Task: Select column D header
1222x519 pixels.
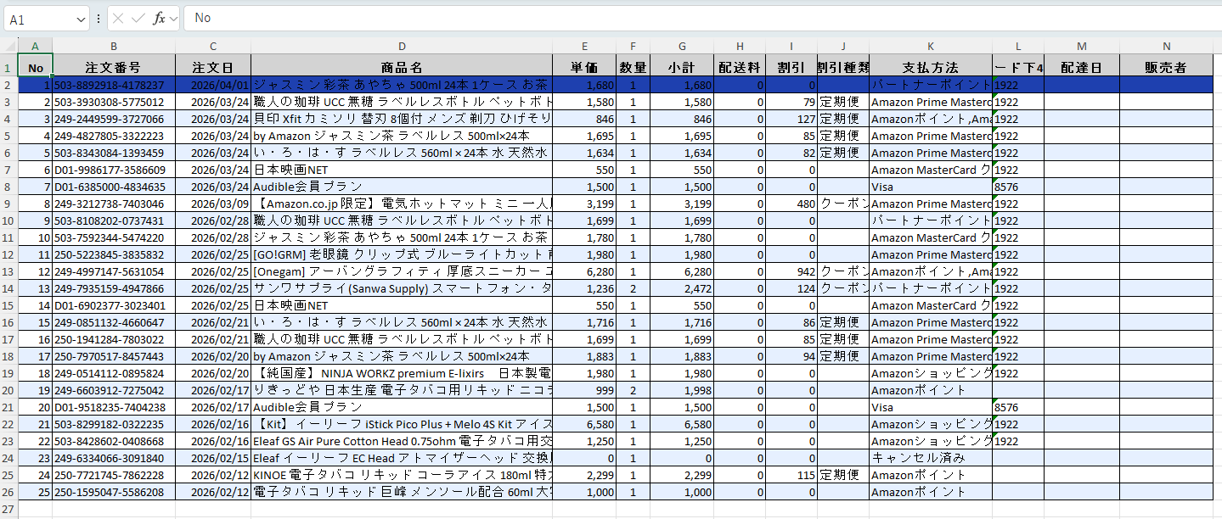Action: pos(401,46)
